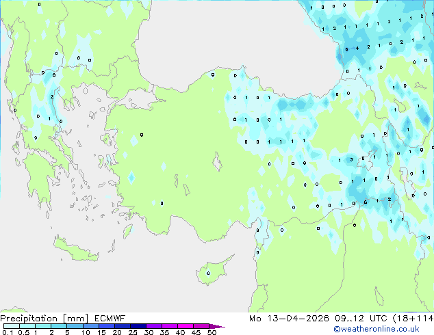Click the 40–45 mm bright magenta legend box
The width and height of the screenshot is (434, 335).
pyautogui.click(x=186, y=326)
